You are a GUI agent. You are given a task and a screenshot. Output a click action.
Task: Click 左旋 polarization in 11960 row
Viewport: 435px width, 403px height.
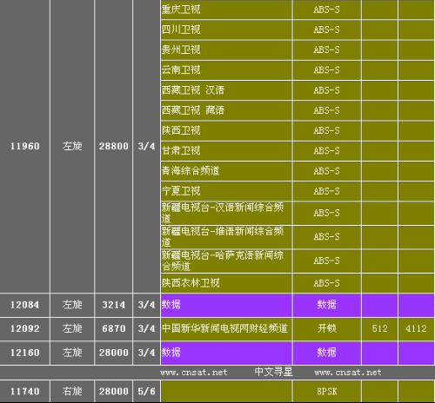coord(72,146)
